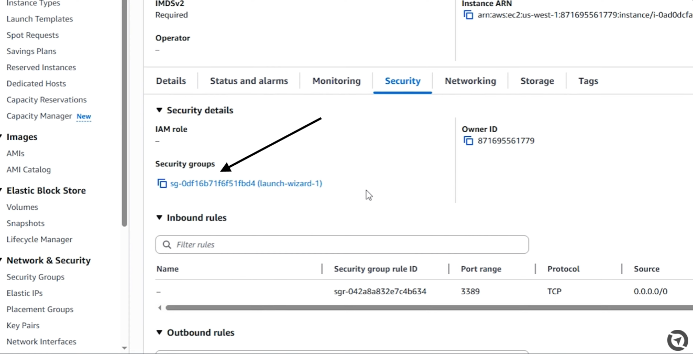Screen dimensions: 693x354
Task: Open Elastic IPs in sidebar
Action: click(x=25, y=293)
